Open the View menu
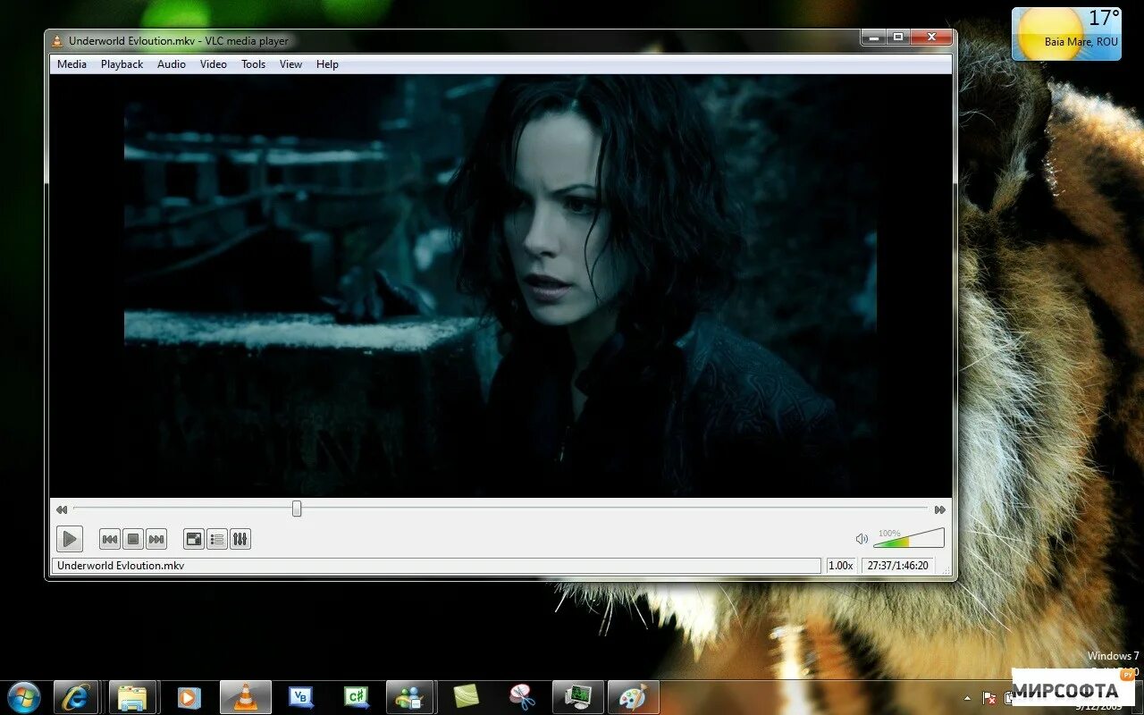Screen dimensions: 1144x715 coord(291,64)
